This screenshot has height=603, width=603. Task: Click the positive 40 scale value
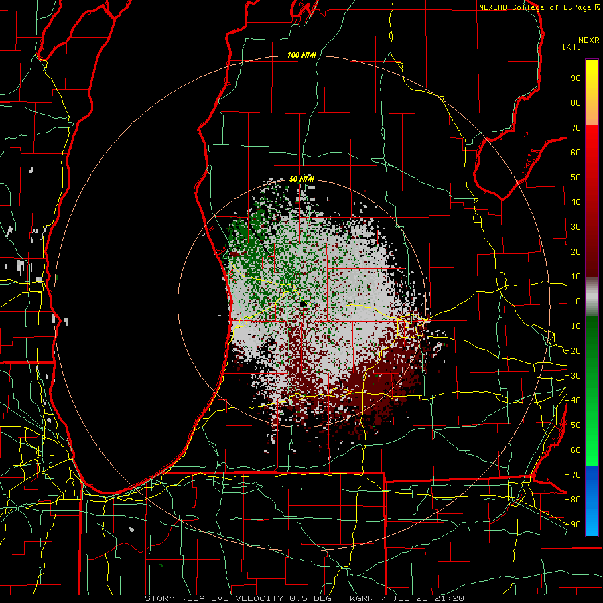pos(576,202)
